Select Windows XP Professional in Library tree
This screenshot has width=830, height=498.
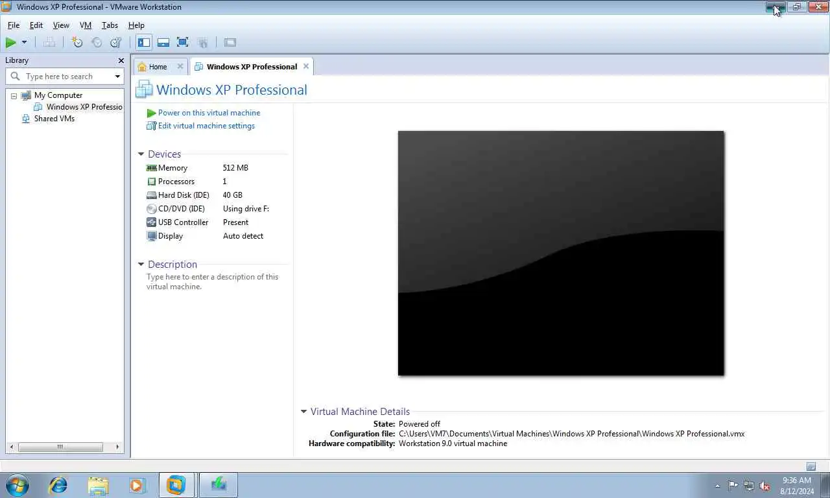[x=84, y=107]
